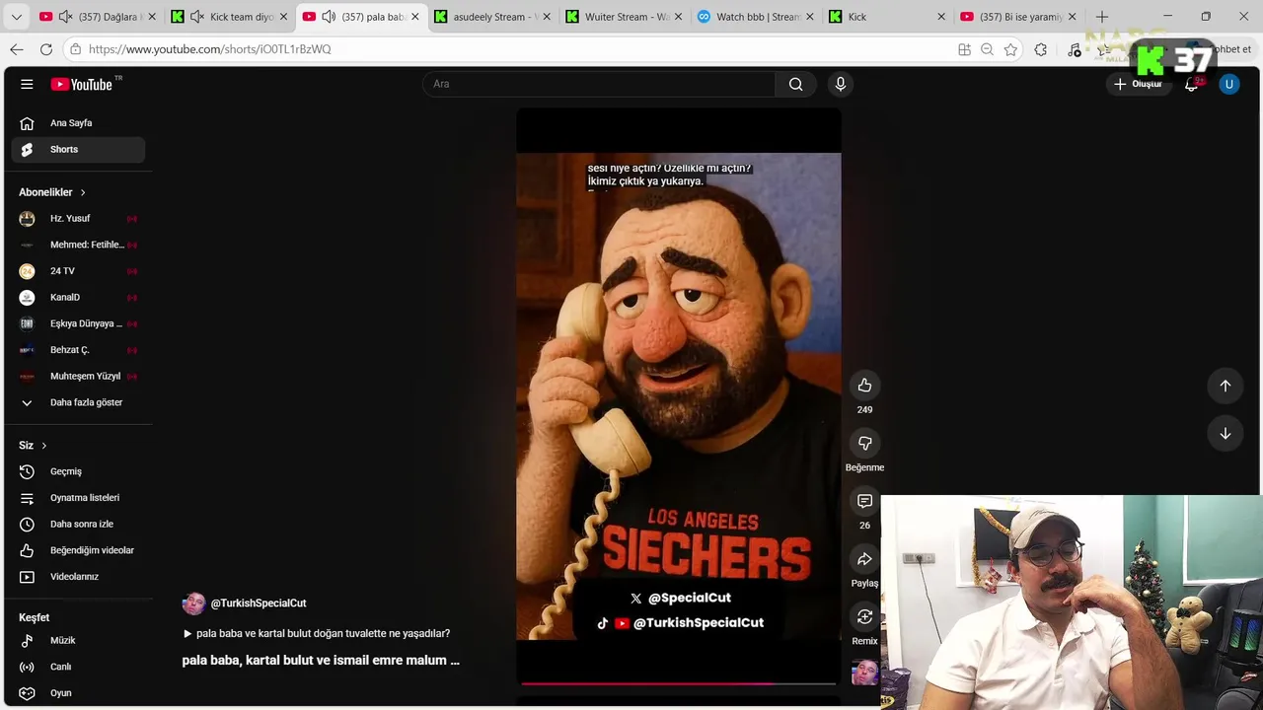Go to Ana Sayfa in sidebar
This screenshot has width=1263, height=710.
[x=79, y=123]
